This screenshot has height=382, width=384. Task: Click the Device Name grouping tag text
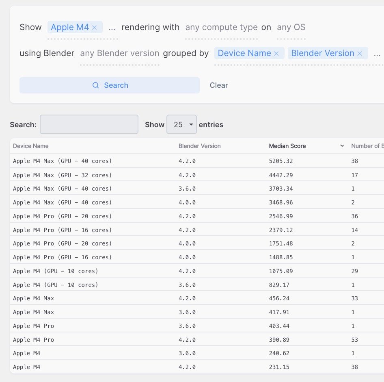244,53
